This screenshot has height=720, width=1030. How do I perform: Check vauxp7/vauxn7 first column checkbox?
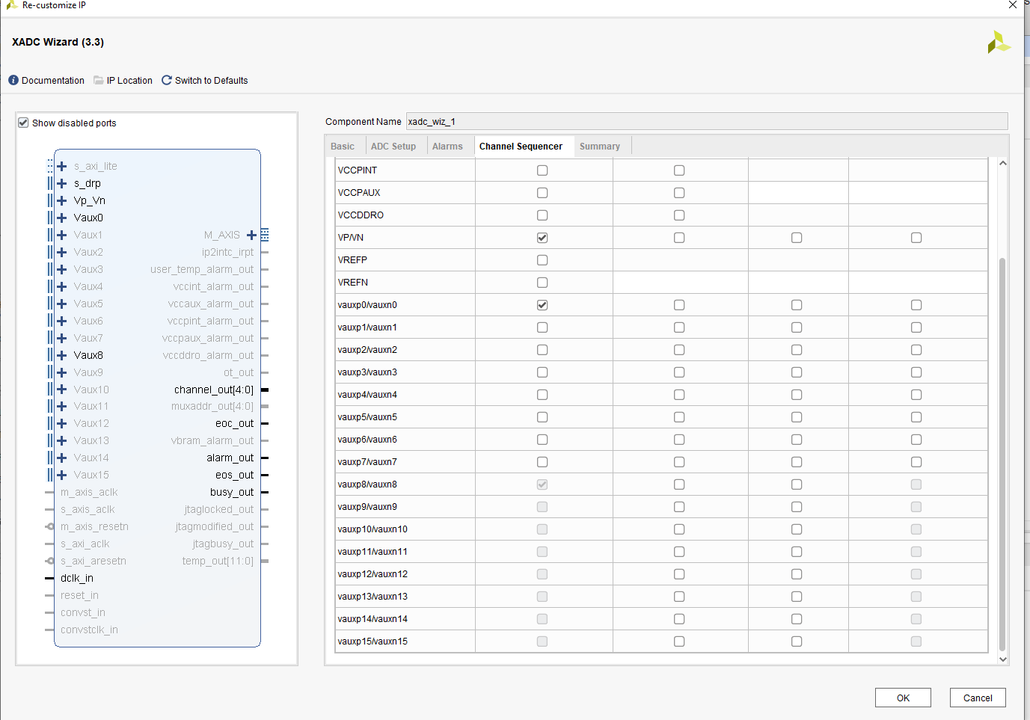[x=542, y=462]
